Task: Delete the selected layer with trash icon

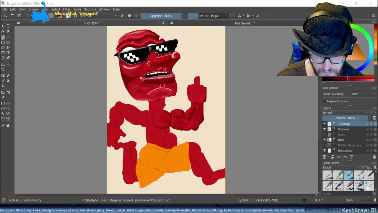Action: tap(374, 157)
